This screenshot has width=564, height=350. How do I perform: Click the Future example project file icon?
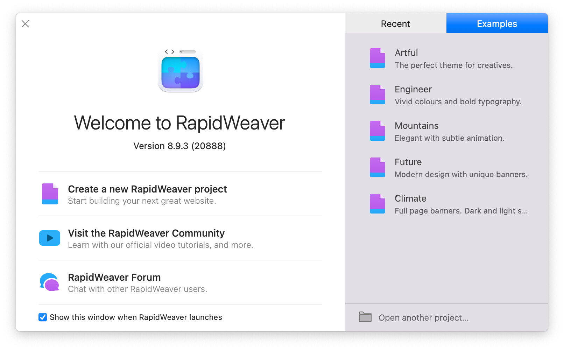[378, 167]
